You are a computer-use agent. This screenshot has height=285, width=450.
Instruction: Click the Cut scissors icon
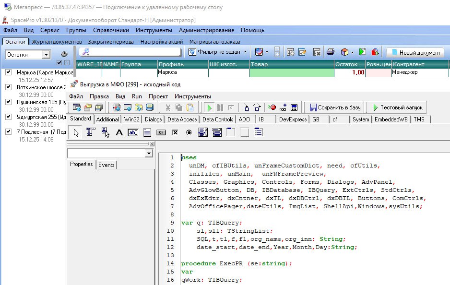168,107
